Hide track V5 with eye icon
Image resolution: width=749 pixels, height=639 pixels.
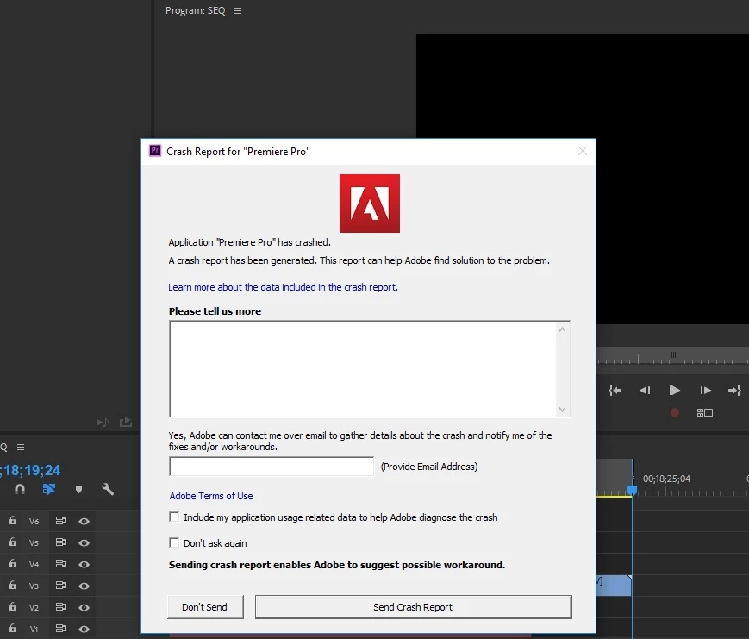pos(84,543)
